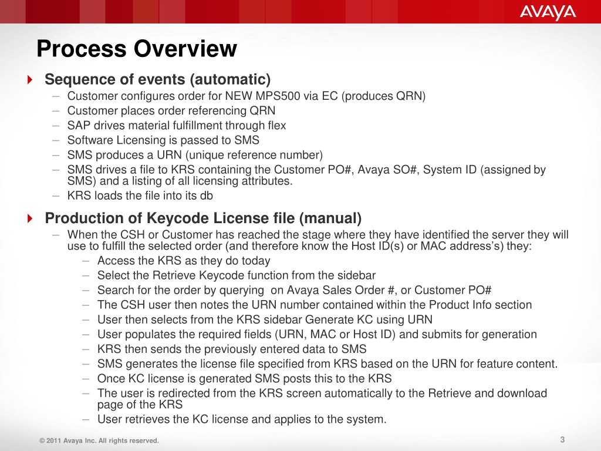Click the line SMS produces a URN
The height and width of the screenshot is (451, 601).
click(195, 155)
